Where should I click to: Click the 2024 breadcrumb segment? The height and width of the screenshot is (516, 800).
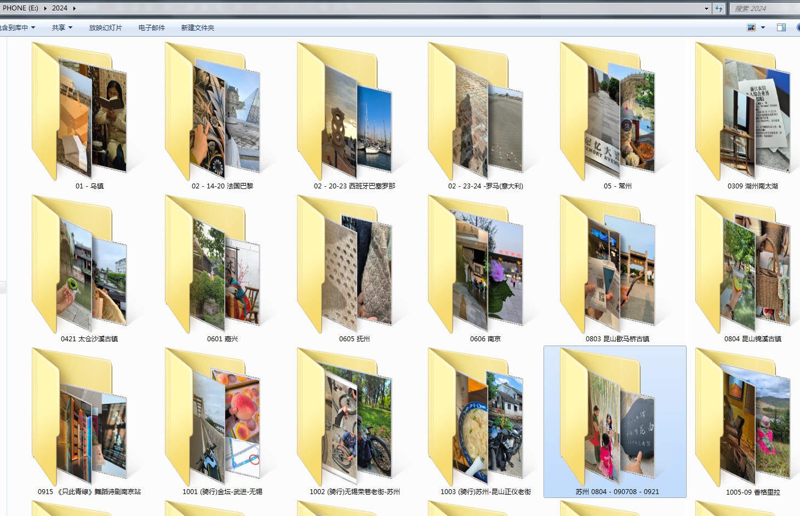tap(60, 8)
